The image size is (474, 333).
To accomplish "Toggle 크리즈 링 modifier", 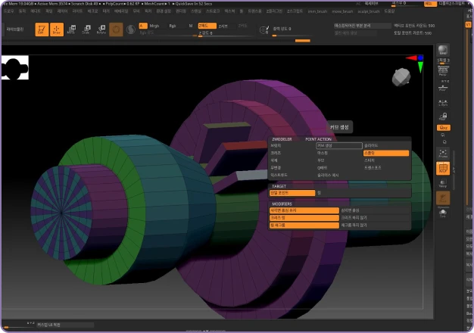I will pos(304,217).
